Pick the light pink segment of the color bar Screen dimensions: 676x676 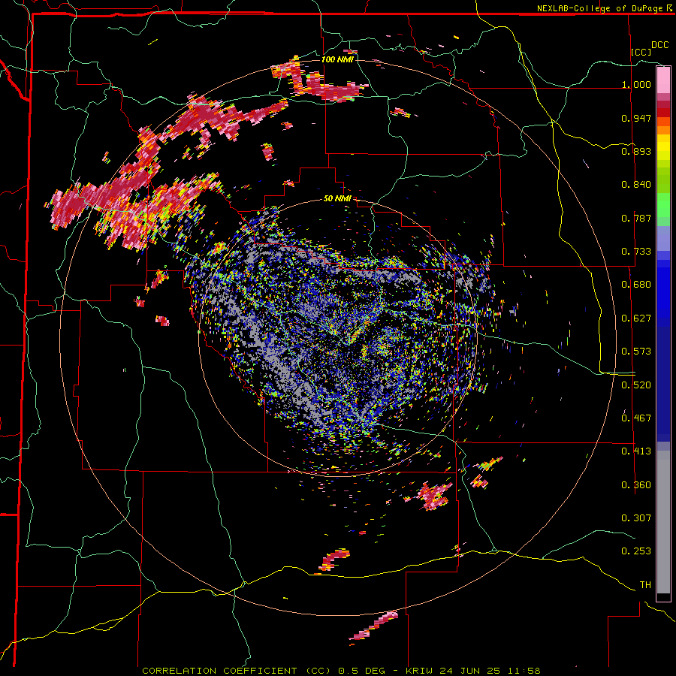tap(663, 80)
